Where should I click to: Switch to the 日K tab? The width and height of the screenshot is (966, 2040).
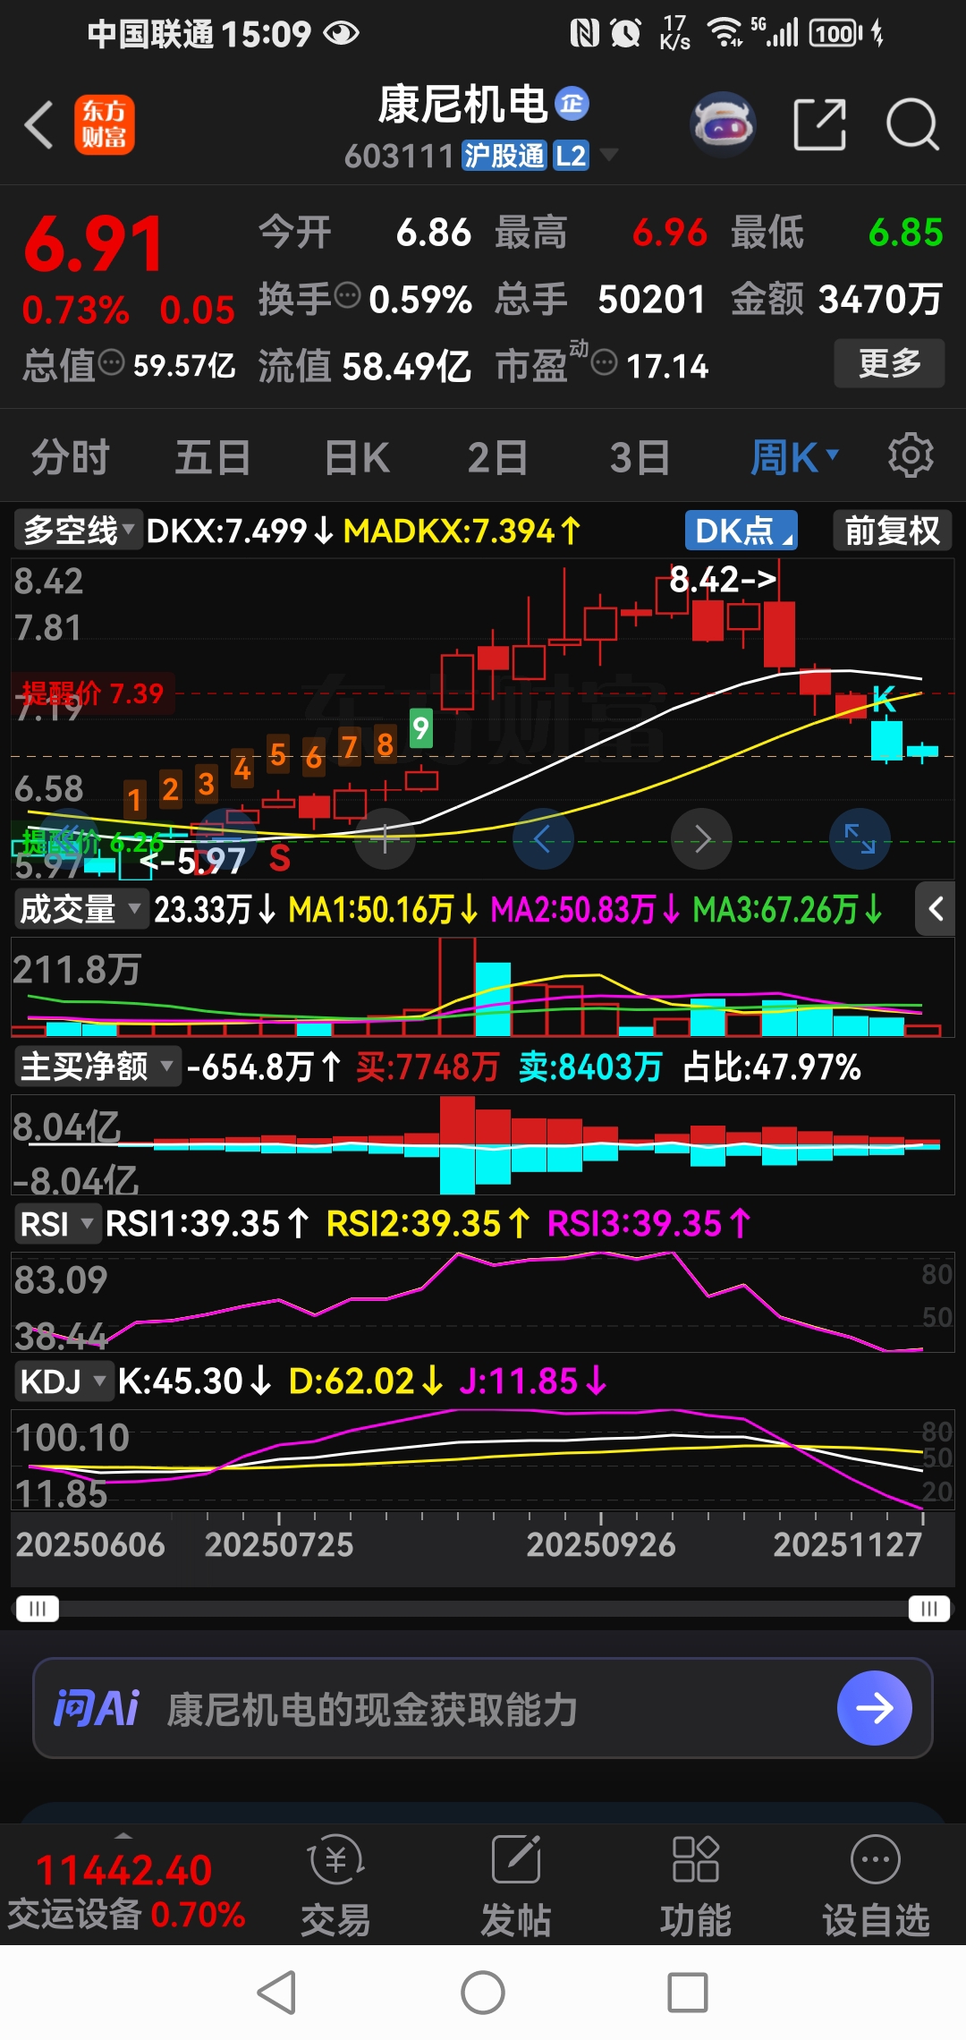(357, 457)
